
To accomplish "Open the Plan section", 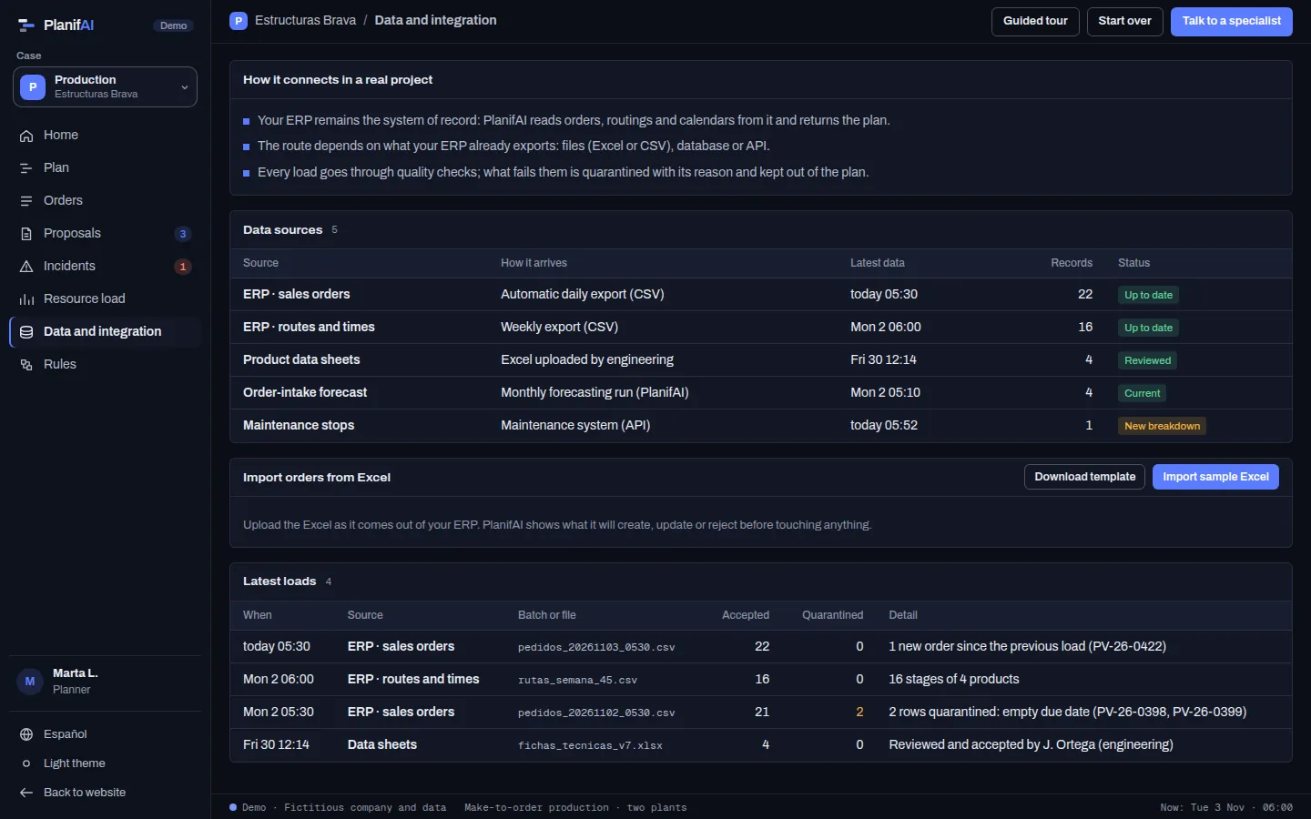I will click(x=105, y=167).
